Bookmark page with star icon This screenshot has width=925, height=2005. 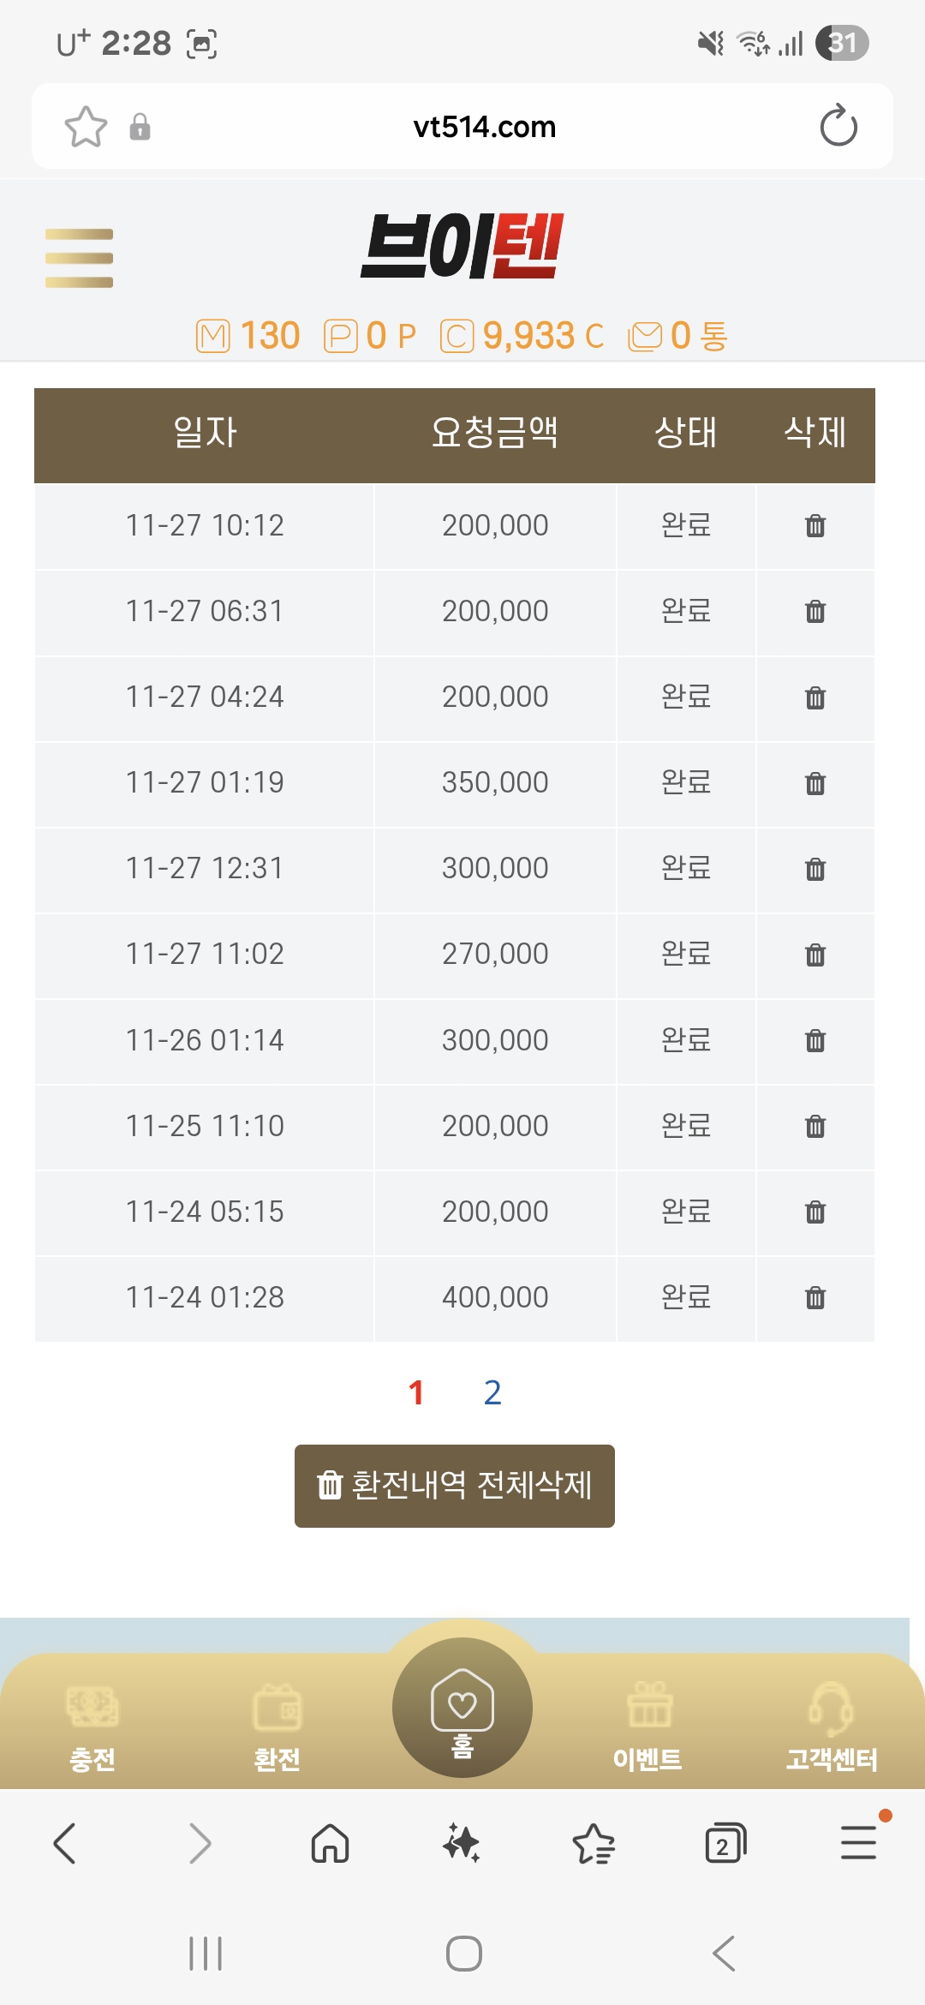click(x=86, y=127)
